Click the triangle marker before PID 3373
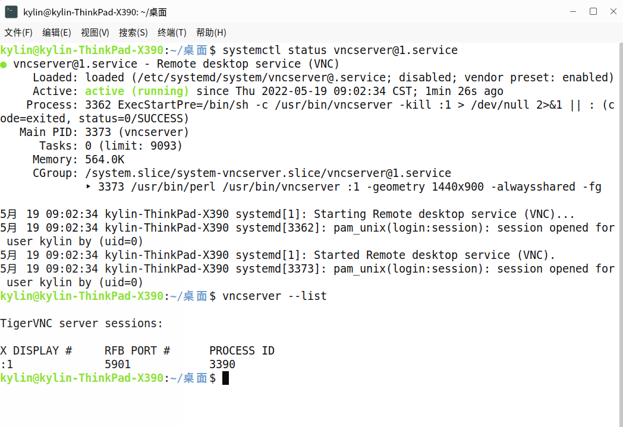Image resolution: width=623 pixels, height=427 pixels. pyautogui.click(x=89, y=187)
